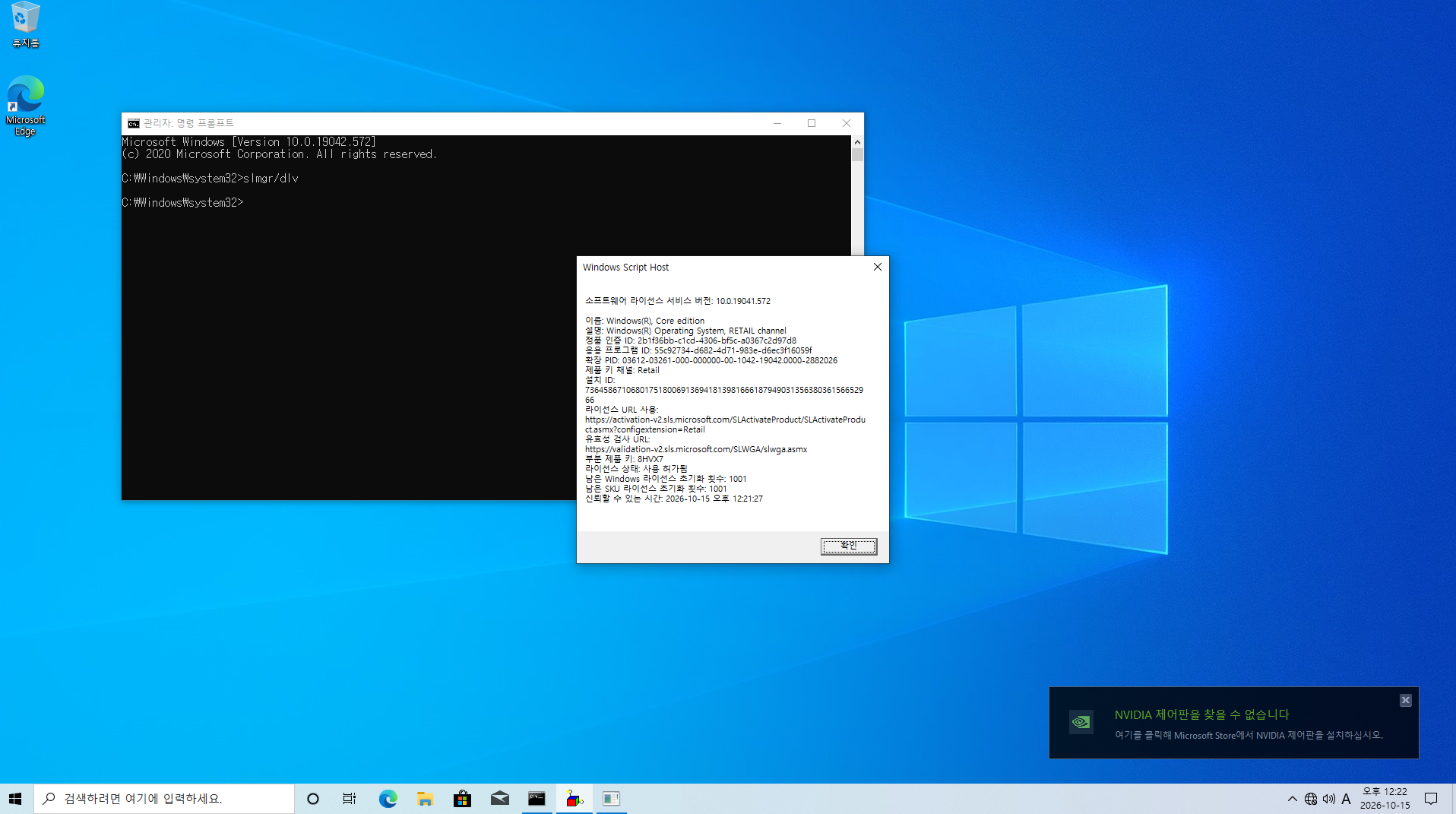Click the Command Prompt system menu icon
The image size is (1456, 814).
coord(134,123)
